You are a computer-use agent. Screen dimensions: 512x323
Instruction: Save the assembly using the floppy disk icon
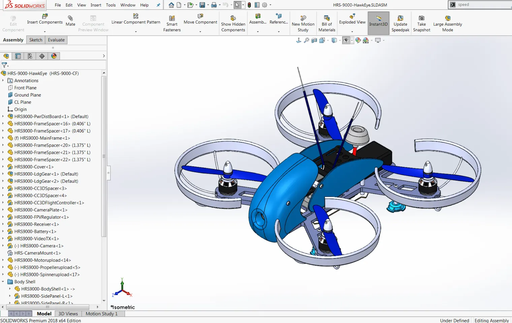click(x=202, y=5)
